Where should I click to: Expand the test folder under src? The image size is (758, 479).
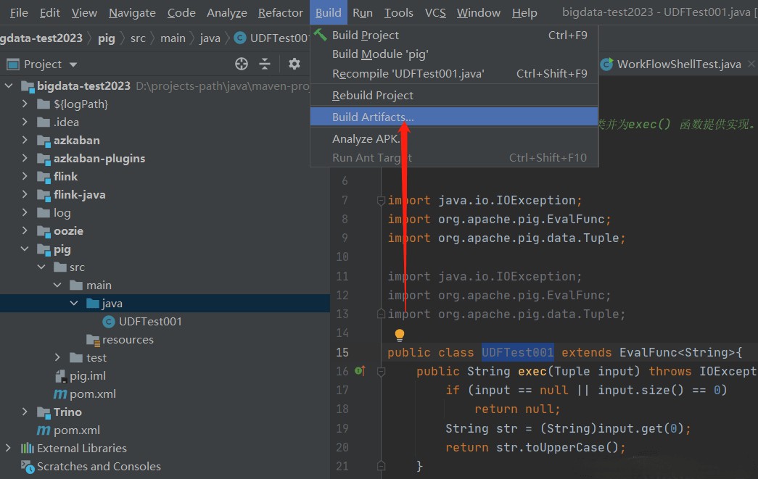coord(58,357)
